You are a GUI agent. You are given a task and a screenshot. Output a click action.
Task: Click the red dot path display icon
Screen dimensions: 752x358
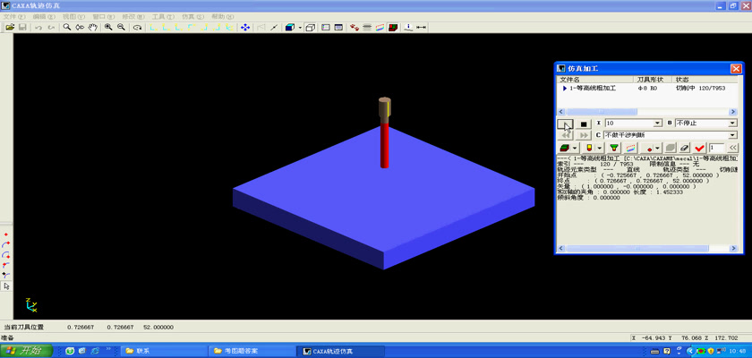(x=648, y=148)
